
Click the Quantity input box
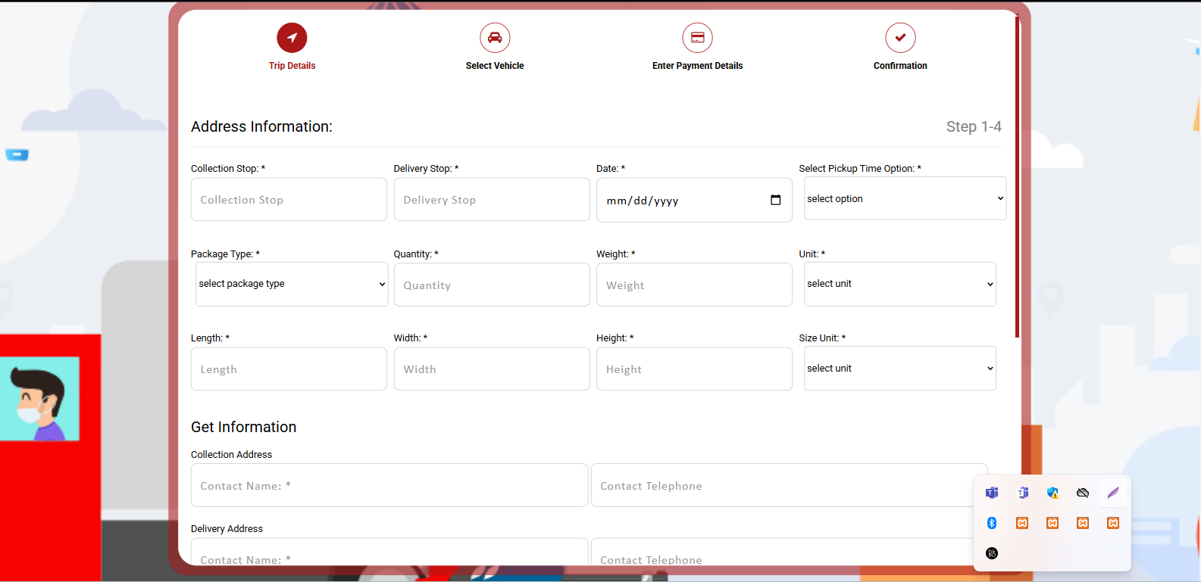coord(492,285)
